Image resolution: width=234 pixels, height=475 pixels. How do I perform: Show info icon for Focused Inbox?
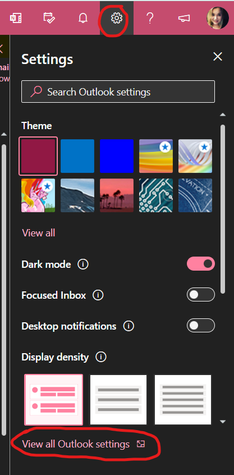pyautogui.click(x=98, y=295)
